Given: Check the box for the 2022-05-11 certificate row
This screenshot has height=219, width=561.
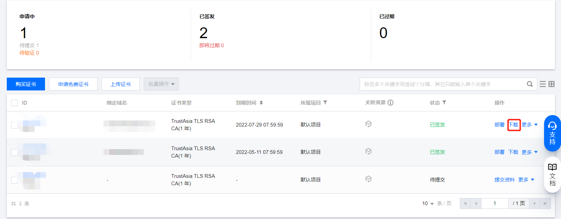Looking at the screenshot, I should click(x=15, y=152).
